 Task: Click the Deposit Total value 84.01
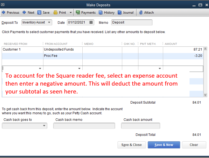pyautogui.click(x=197, y=135)
